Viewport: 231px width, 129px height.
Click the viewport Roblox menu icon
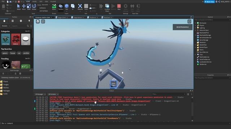coord(38,21)
